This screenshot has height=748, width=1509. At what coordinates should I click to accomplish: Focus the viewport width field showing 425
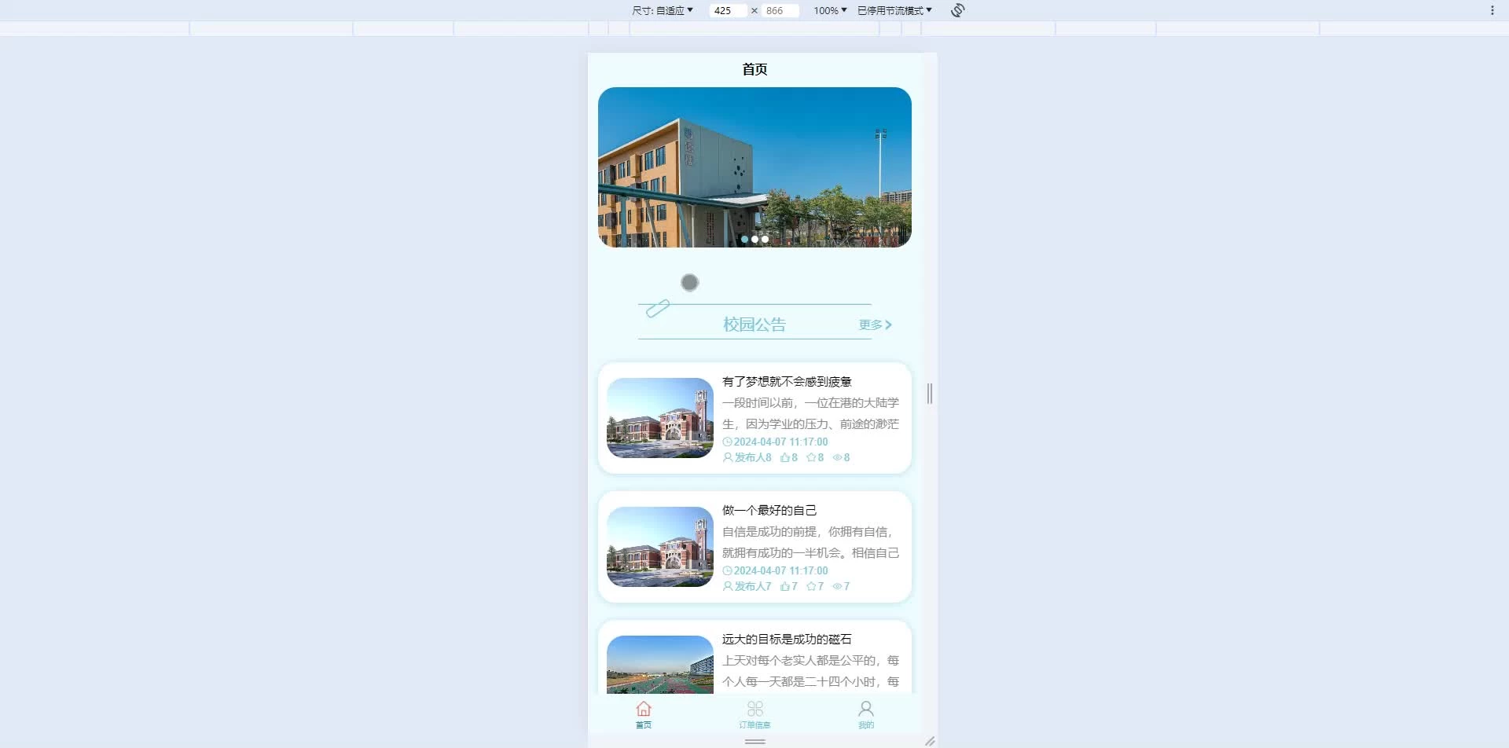point(728,10)
